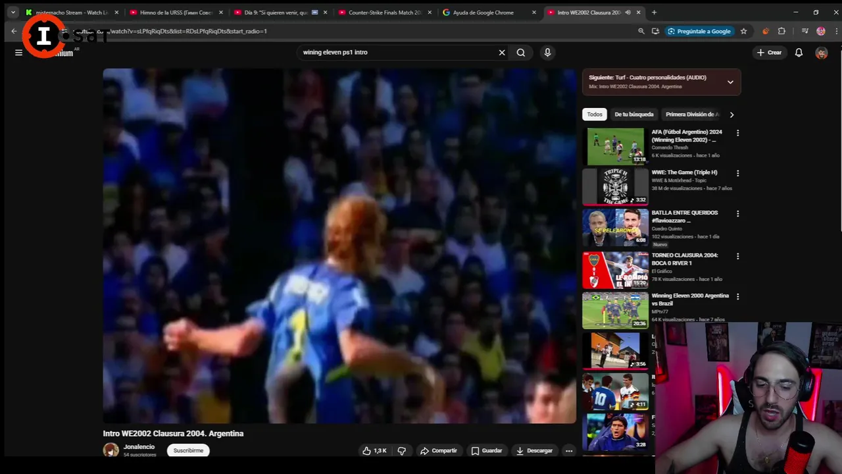Open options menu for Winning Eleven 2000 video

coord(737,297)
